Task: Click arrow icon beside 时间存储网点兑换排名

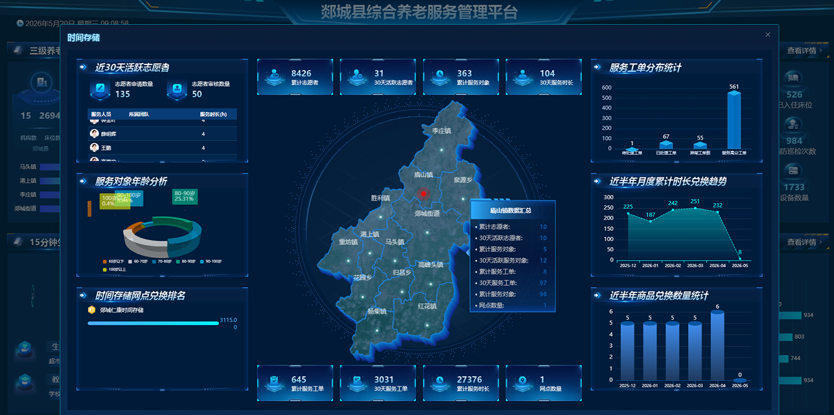Action: (82, 295)
